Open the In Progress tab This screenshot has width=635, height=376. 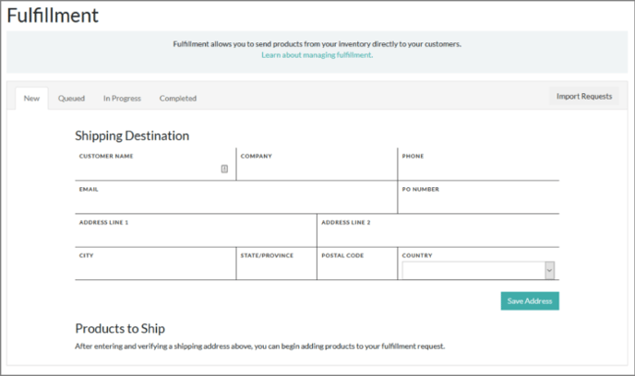[122, 99]
